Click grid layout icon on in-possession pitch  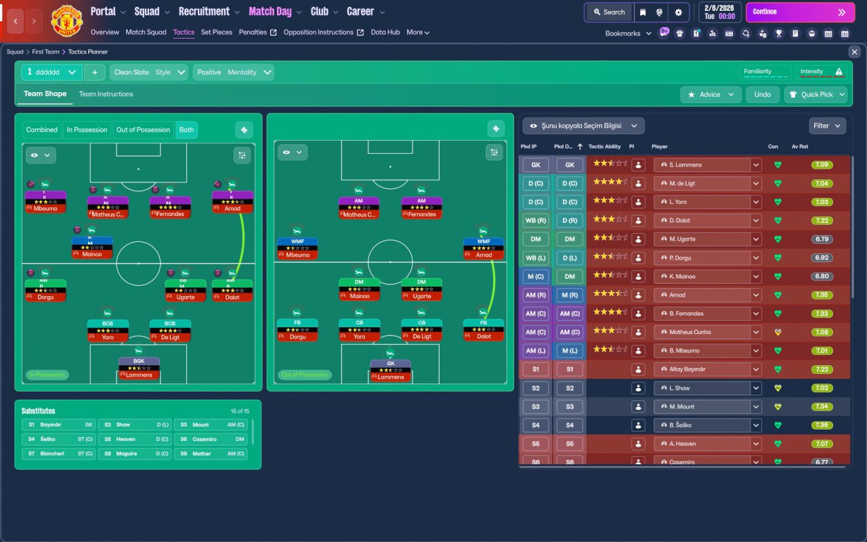click(x=242, y=156)
